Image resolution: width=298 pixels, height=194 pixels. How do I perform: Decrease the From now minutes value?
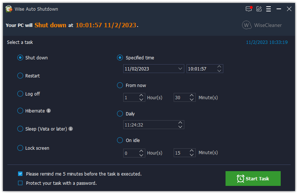[x=192, y=100]
